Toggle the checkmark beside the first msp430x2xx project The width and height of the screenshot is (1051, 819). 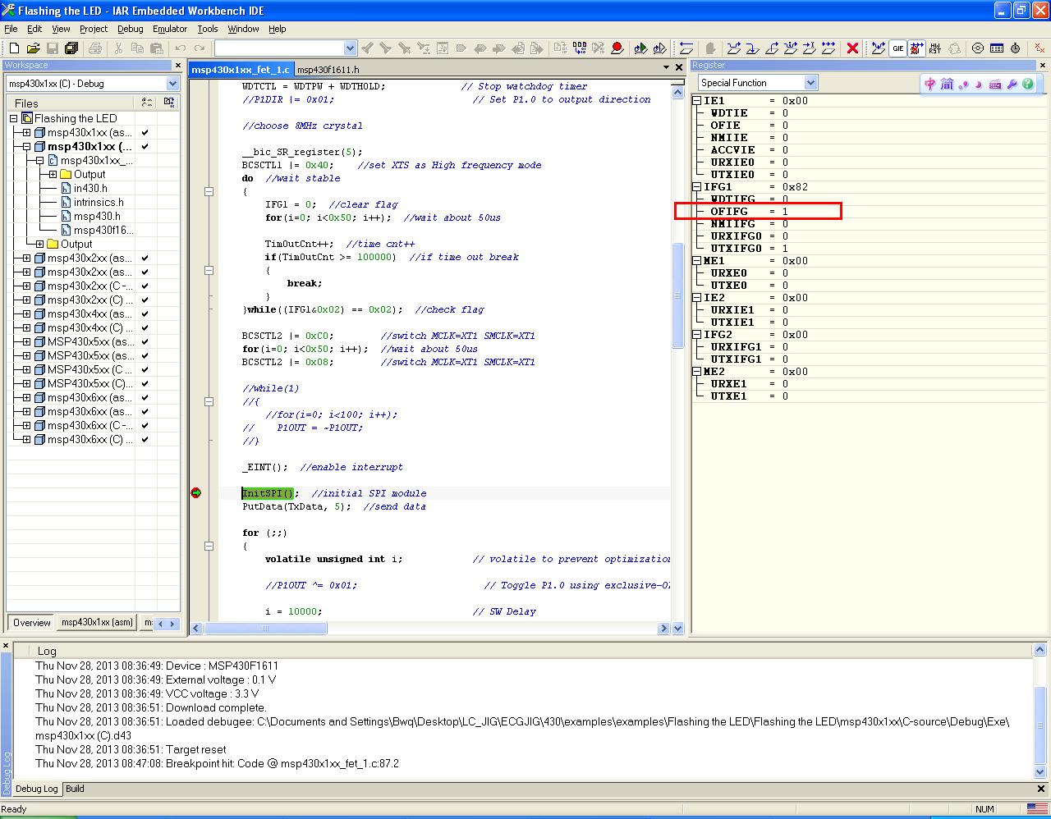tap(145, 258)
